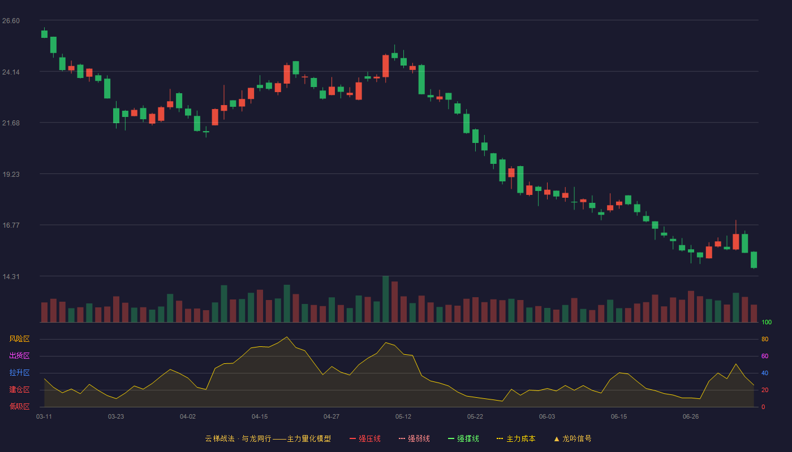This screenshot has width=792, height=452.
Task: Toggle the 强弱线 legend item
Action: tap(414, 438)
